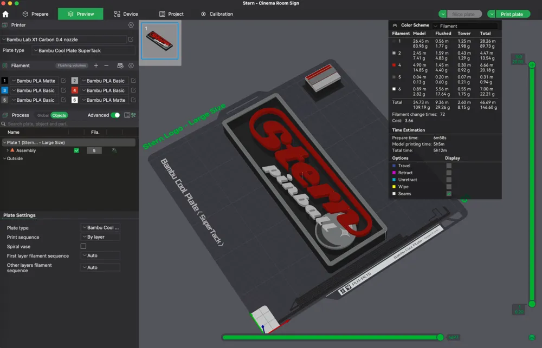
Task: Open Print sequence By layer dropdown
Action: [101, 237]
